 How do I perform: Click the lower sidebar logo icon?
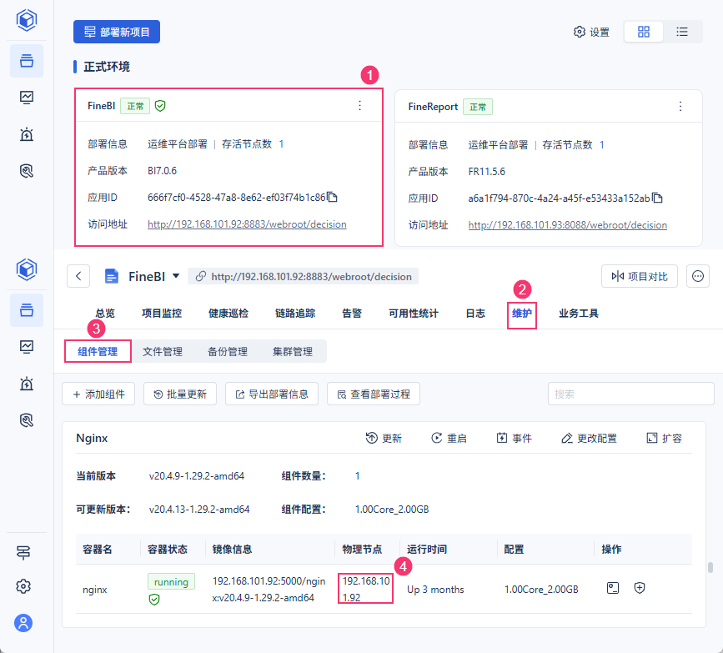(x=27, y=269)
